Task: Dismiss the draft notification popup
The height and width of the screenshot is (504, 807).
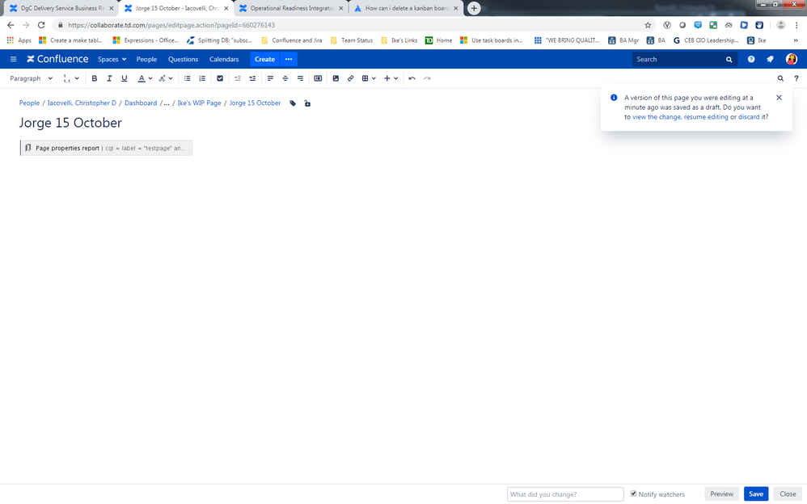Action: point(779,97)
